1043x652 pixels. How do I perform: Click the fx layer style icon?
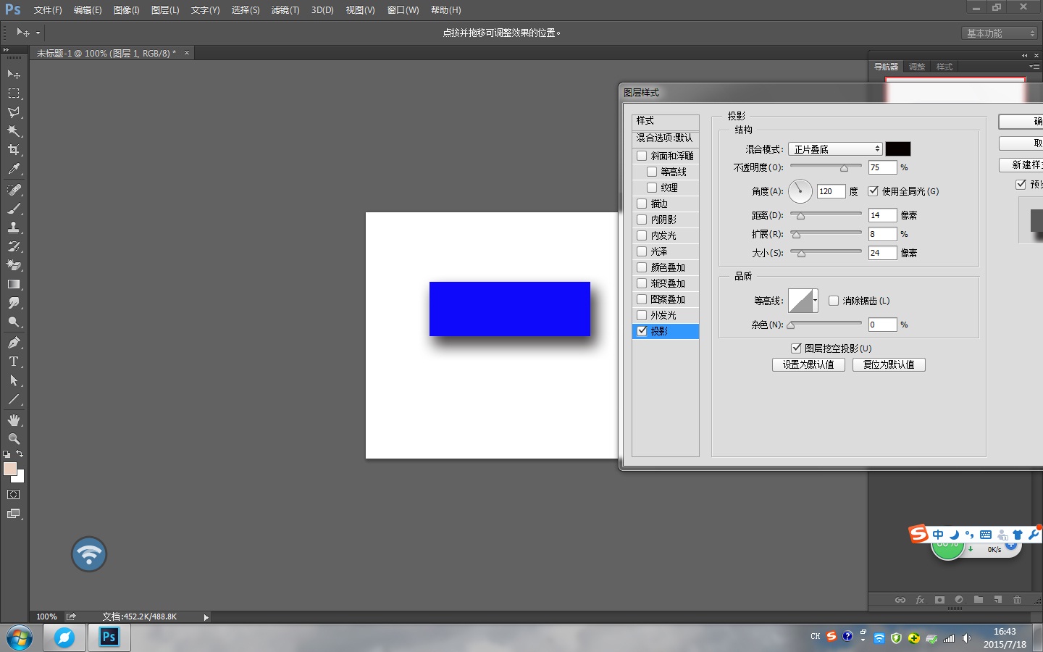point(920,600)
